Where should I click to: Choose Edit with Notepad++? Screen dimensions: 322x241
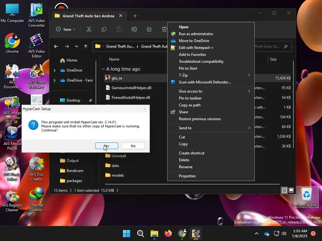click(211, 48)
